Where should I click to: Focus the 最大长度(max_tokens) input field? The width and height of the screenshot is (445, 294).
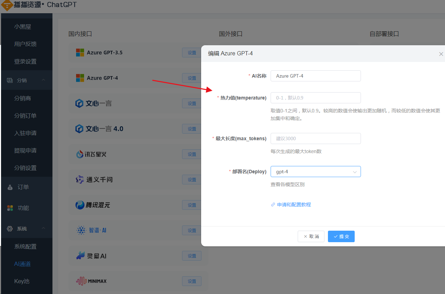315,138
